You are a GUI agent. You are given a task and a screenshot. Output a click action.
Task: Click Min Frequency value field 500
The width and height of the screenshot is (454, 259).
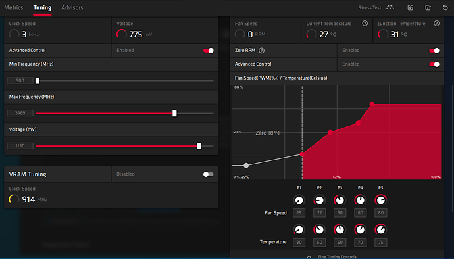coord(20,80)
